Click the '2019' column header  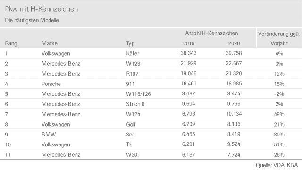[x=189, y=43]
